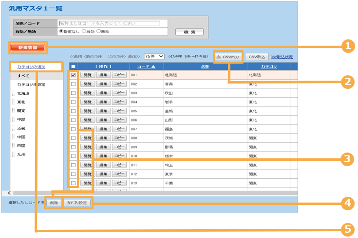Uncheck the checkbox for row 001
Image resolution: width=358 pixels, height=238 pixels.
(x=73, y=75)
